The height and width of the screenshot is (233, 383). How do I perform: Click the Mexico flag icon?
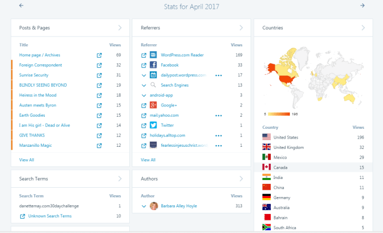pyautogui.click(x=266, y=157)
